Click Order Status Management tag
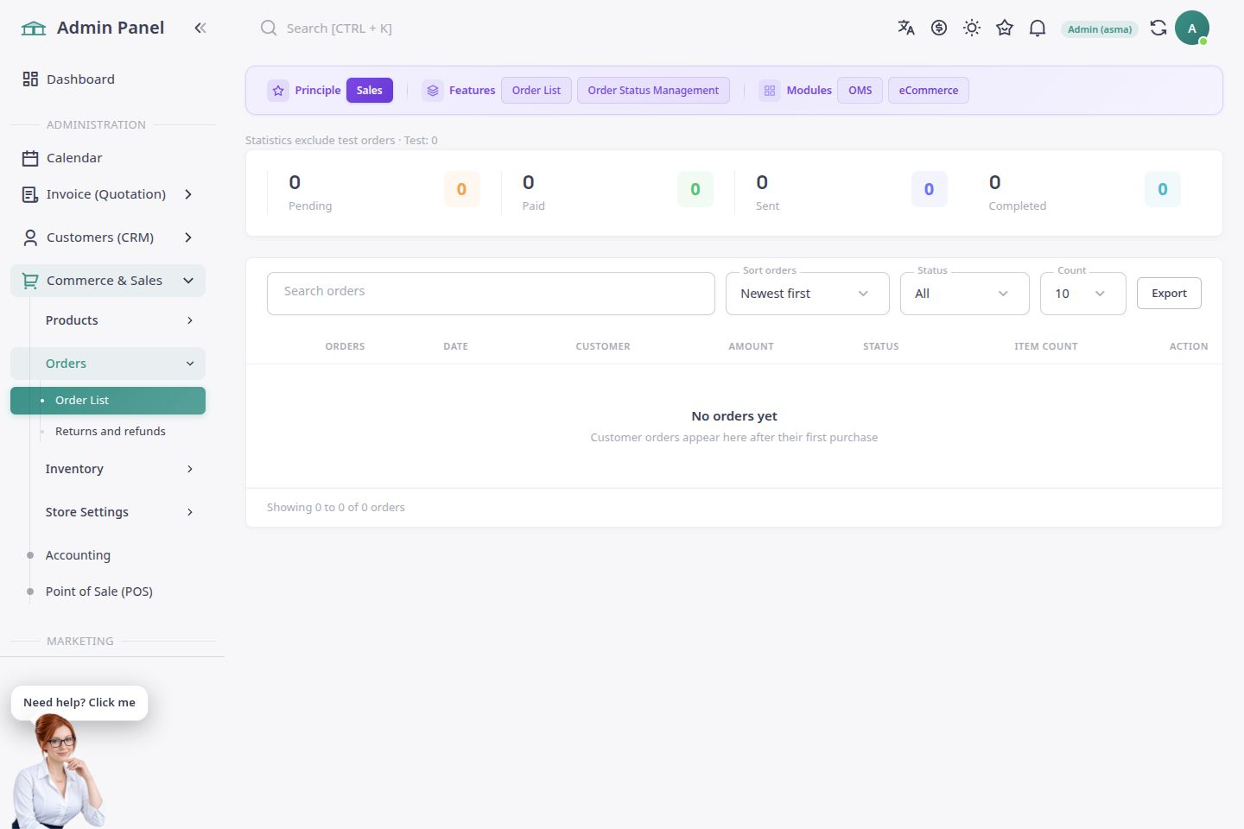Image resolution: width=1244 pixels, height=829 pixels. pyautogui.click(x=653, y=90)
